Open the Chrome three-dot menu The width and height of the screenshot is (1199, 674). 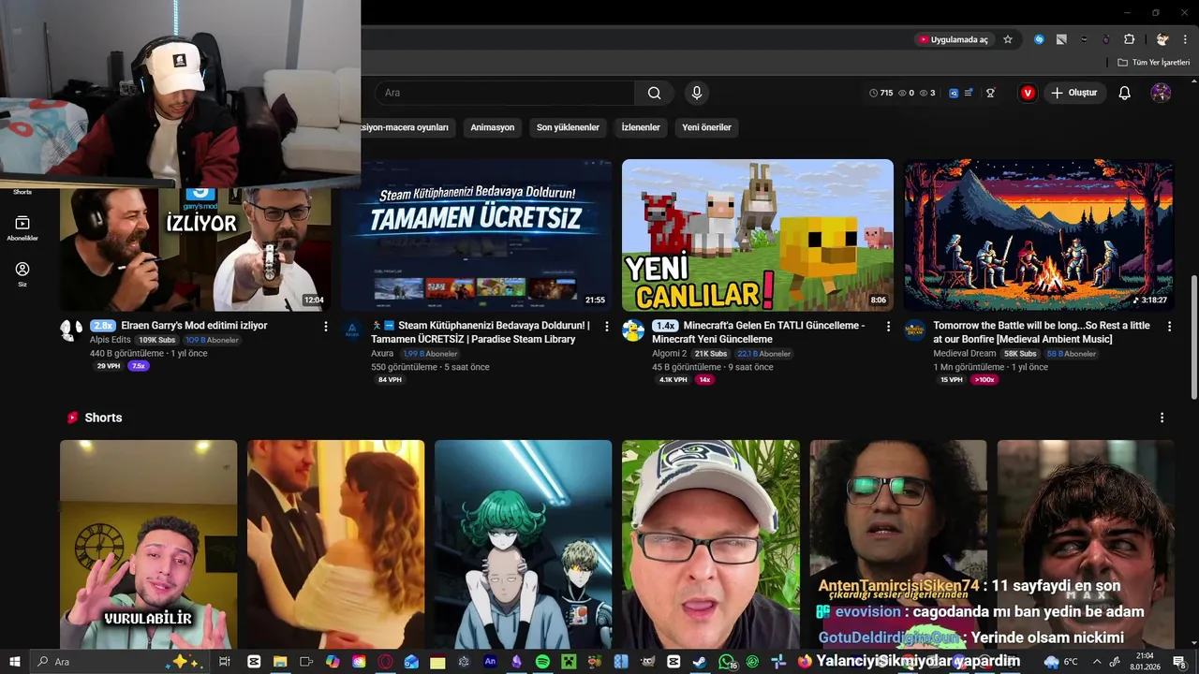[x=1186, y=39]
